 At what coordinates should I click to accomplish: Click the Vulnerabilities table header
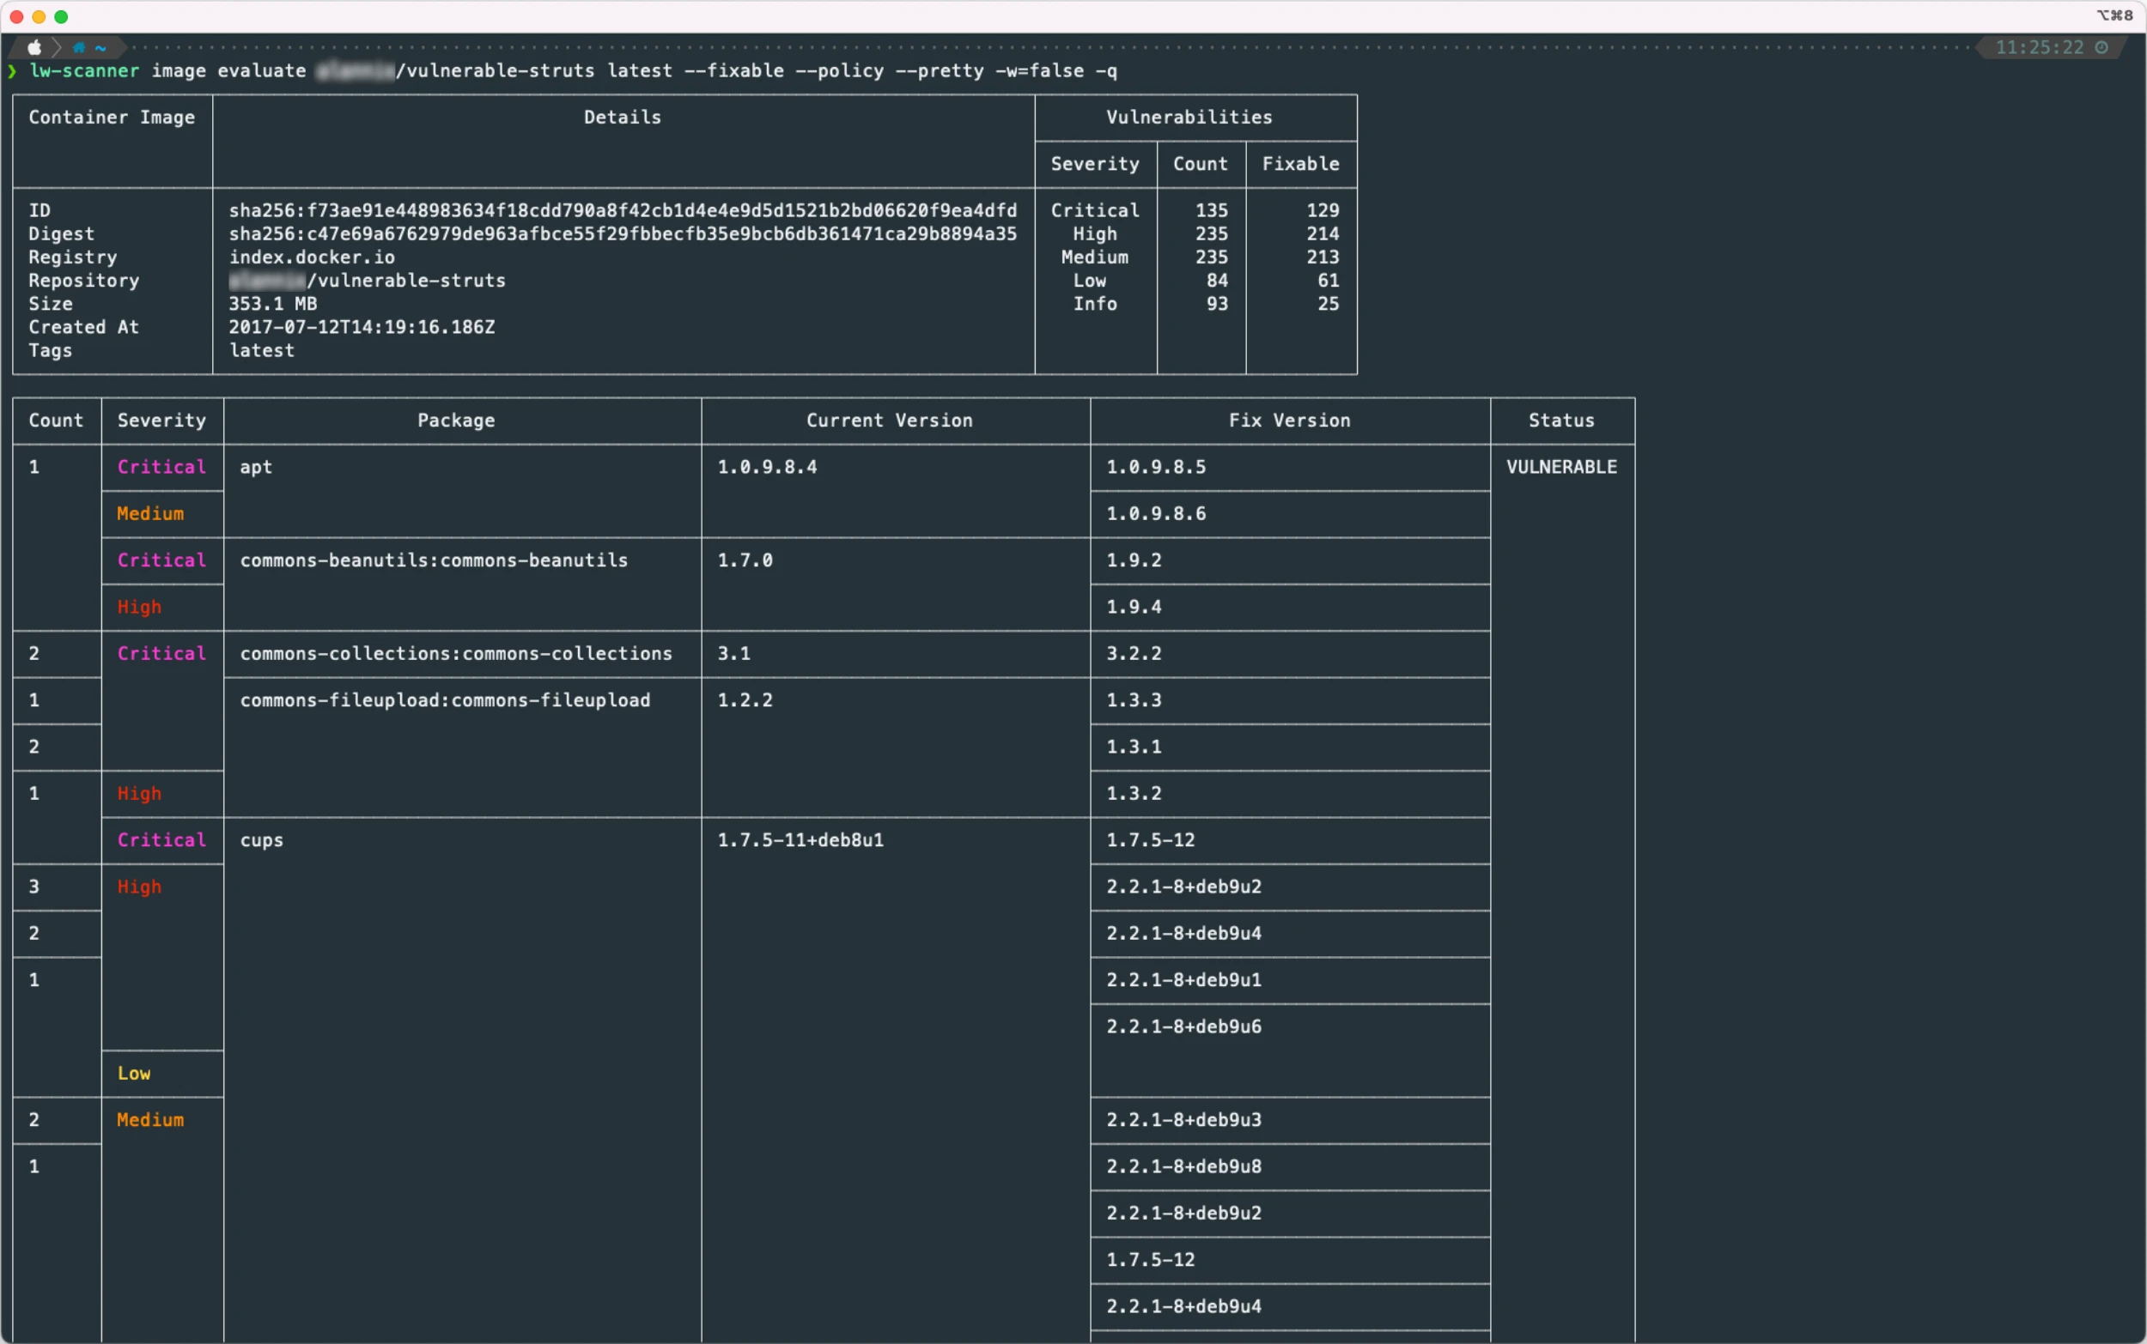coord(1189,118)
